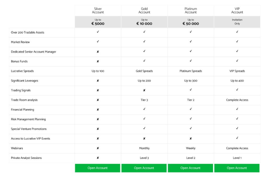Open Account under the Platinum column

pos(190,168)
